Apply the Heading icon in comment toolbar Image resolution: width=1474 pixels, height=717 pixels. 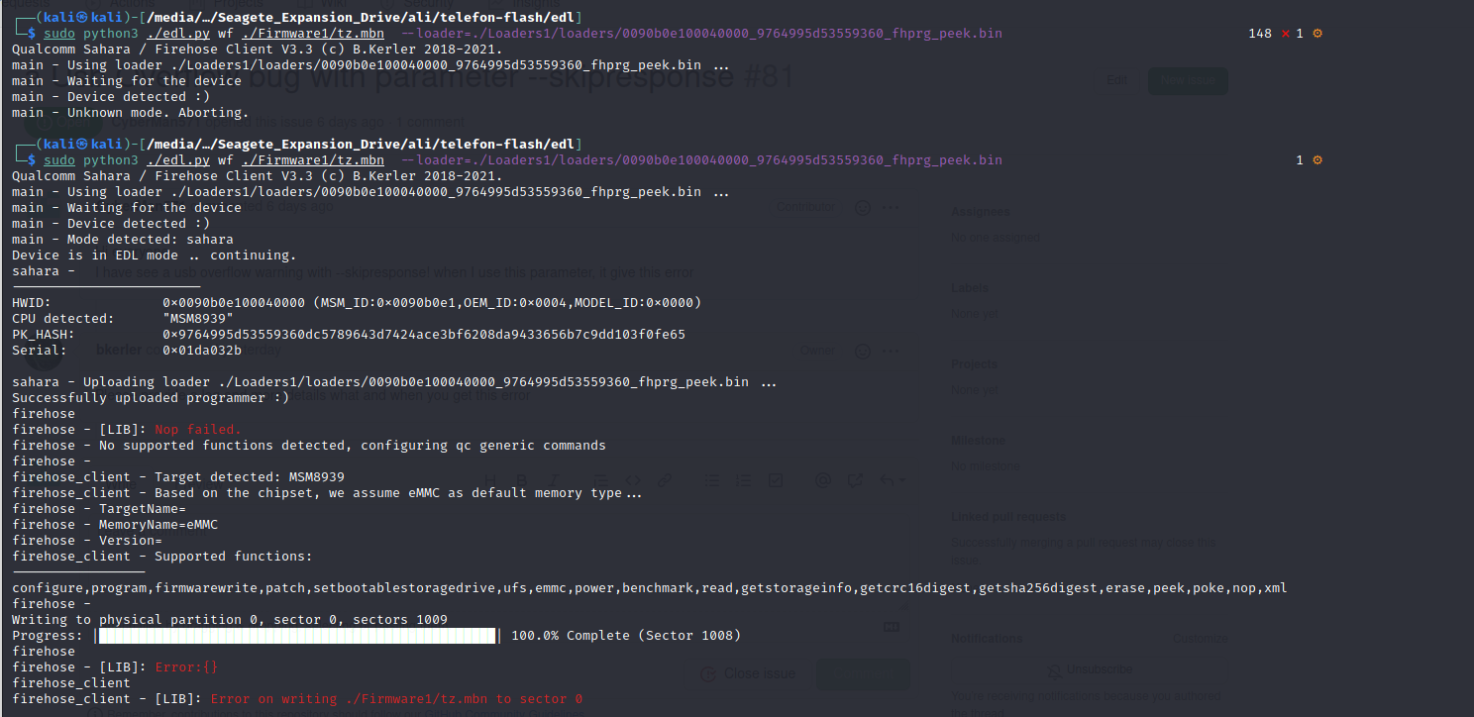(490, 480)
